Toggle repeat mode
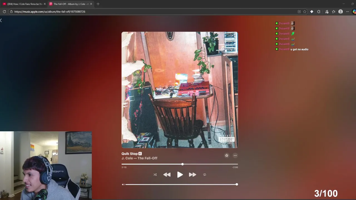356x200 pixels. pos(204,175)
